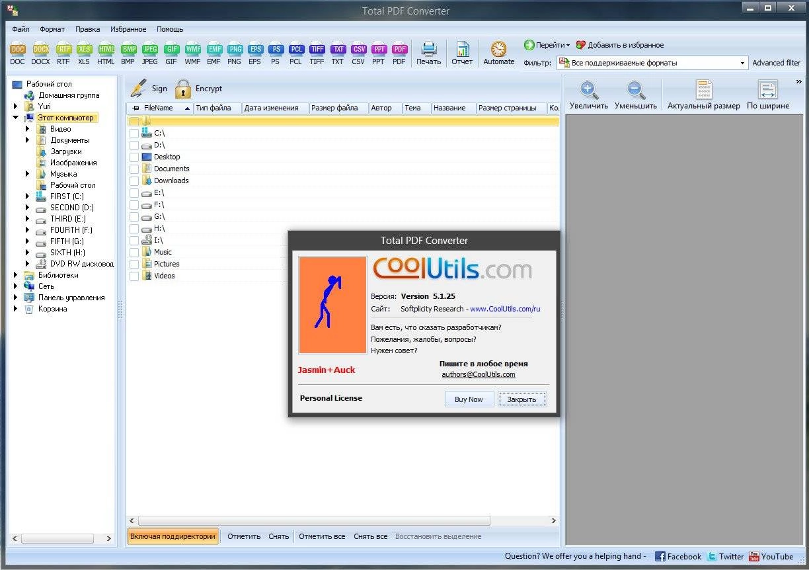Open the Формат menu

point(52,29)
